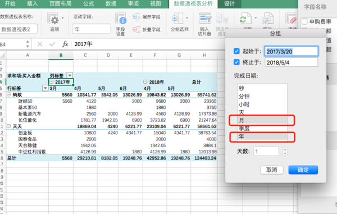The height and width of the screenshot is (214, 337).
Task: Click the 新能源汽车 row label
Action: click(29, 113)
